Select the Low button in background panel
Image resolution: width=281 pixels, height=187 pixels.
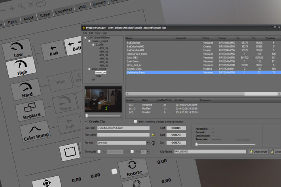coord(17,49)
